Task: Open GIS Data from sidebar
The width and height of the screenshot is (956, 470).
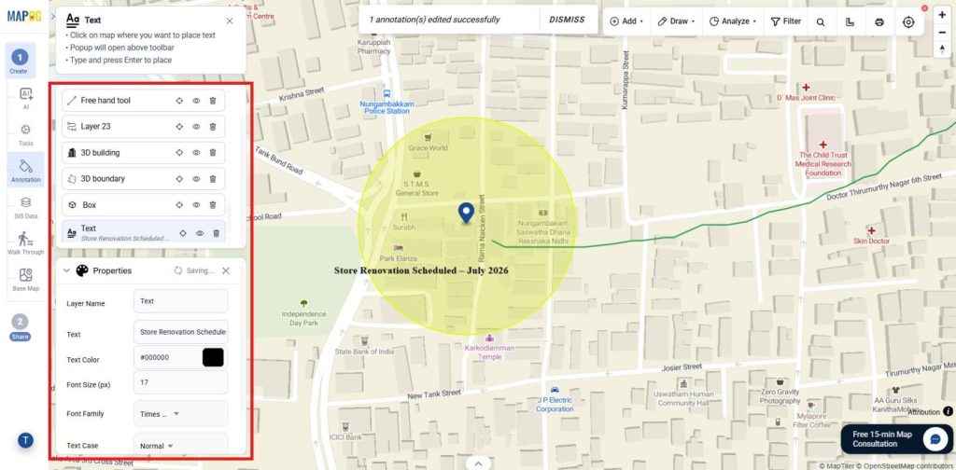Action: pos(25,207)
